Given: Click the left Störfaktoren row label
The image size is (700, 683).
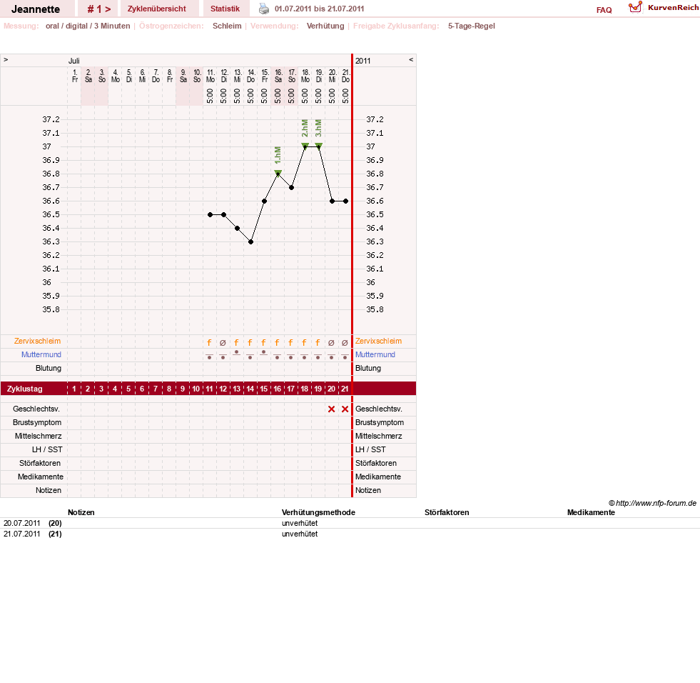Looking at the screenshot, I should [40, 463].
